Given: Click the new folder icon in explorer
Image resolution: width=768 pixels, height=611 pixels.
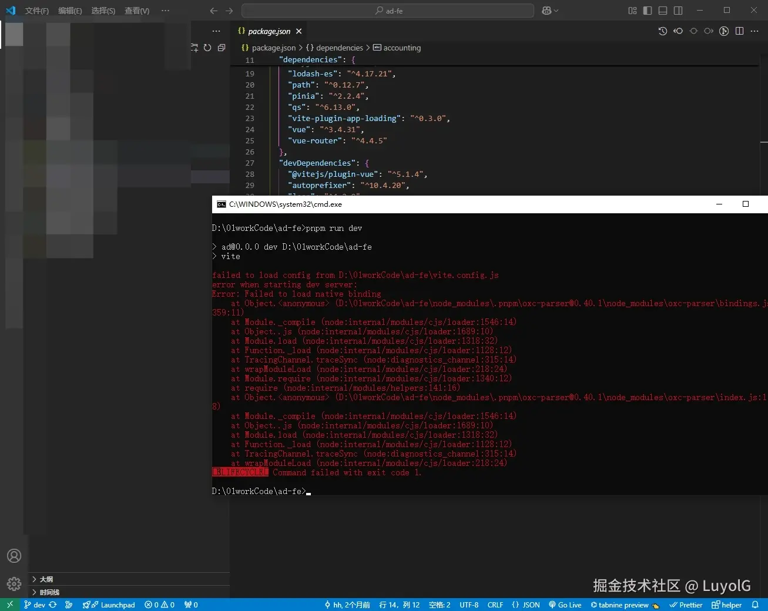Looking at the screenshot, I should [x=194, y=48].
